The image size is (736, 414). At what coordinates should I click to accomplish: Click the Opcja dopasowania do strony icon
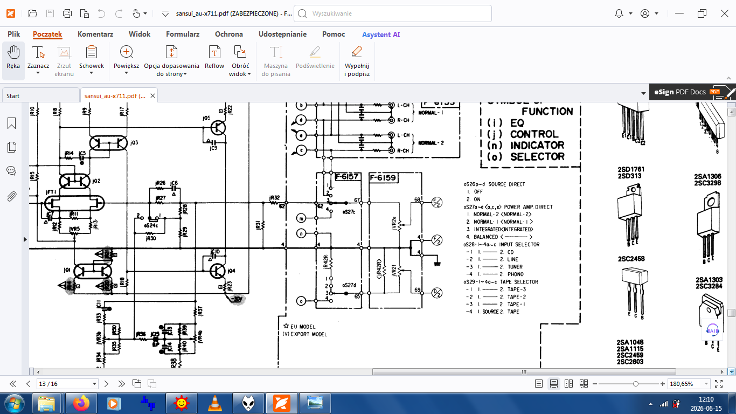point(171,52)
